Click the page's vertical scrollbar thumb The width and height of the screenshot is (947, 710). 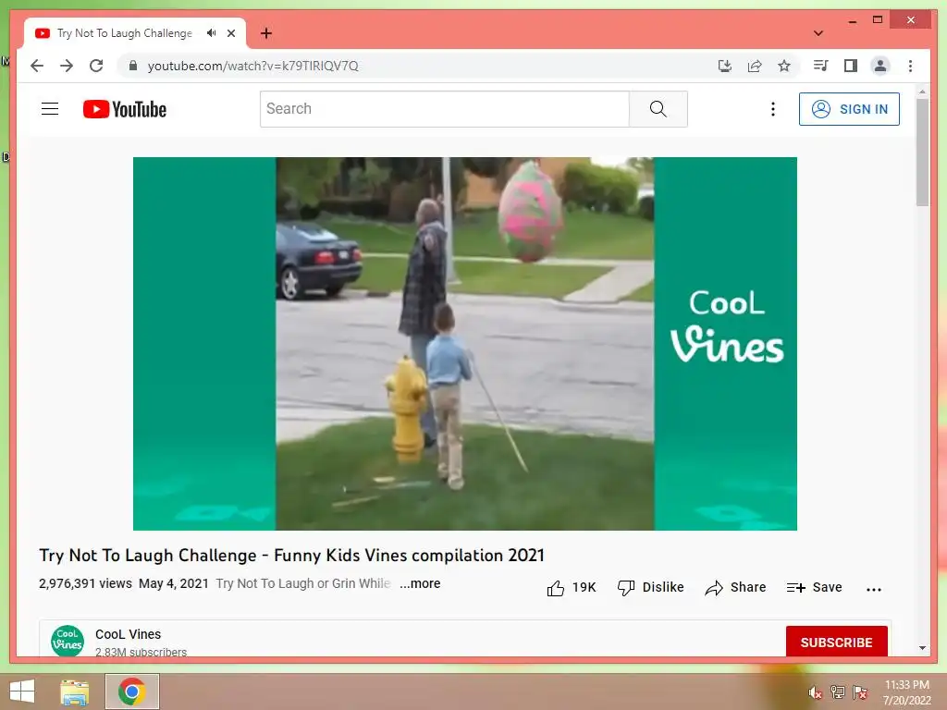tap(922, 153)
